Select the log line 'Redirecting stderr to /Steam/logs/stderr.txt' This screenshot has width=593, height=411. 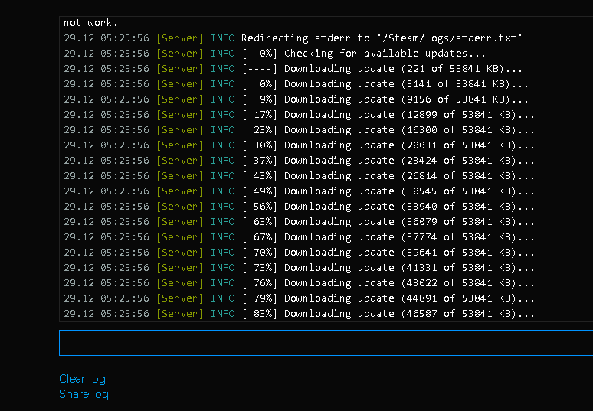tap(293, 38)
